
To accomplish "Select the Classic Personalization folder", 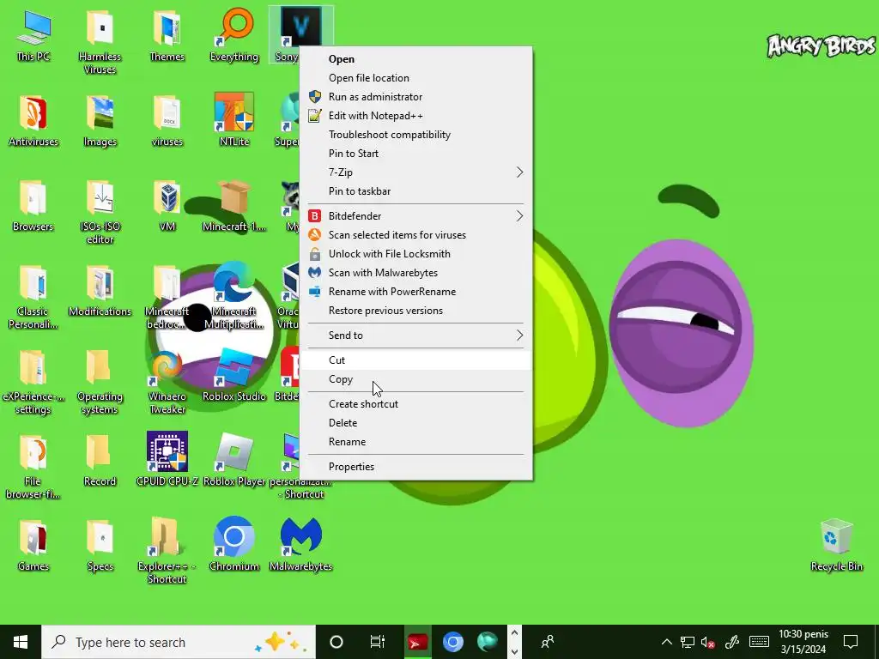I will (x=33, y=296).
